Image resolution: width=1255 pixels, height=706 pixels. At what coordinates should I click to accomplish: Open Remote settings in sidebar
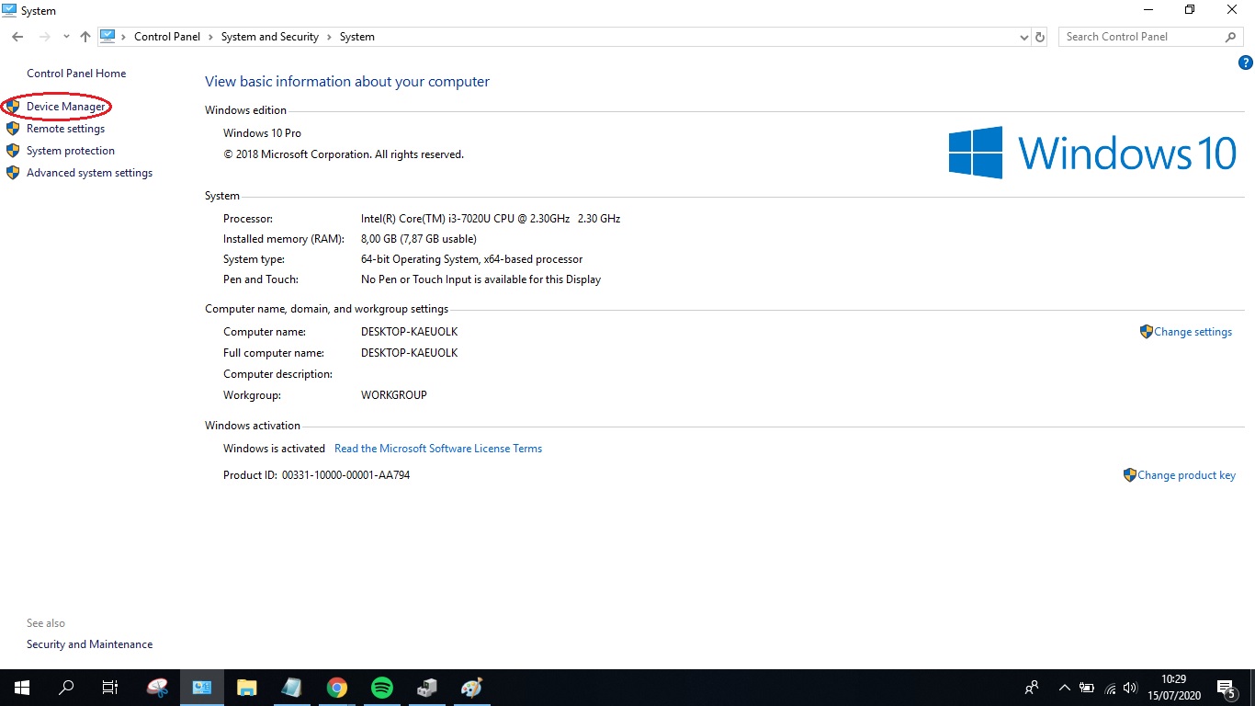point(65,129)
